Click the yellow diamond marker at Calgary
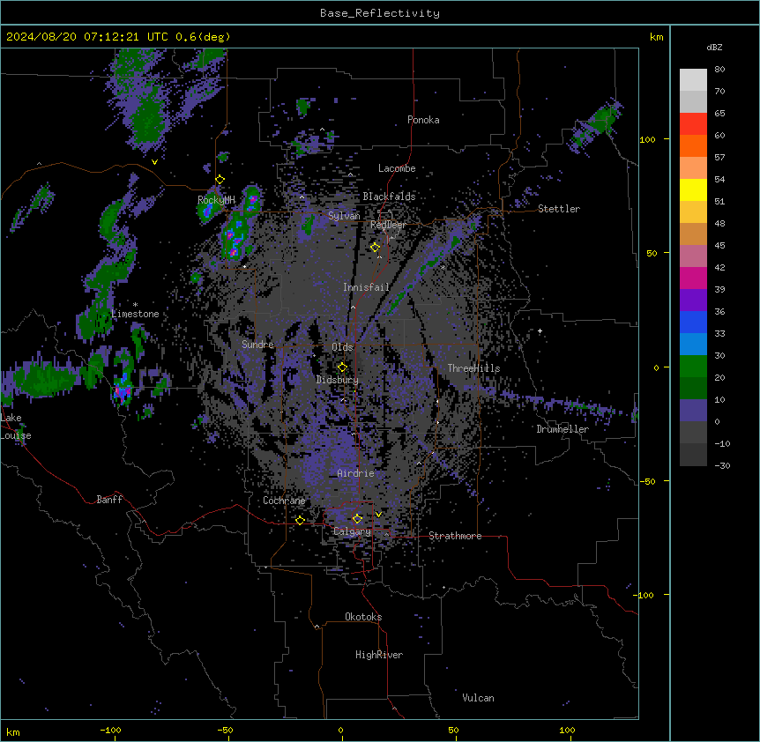 coord(357,519)
